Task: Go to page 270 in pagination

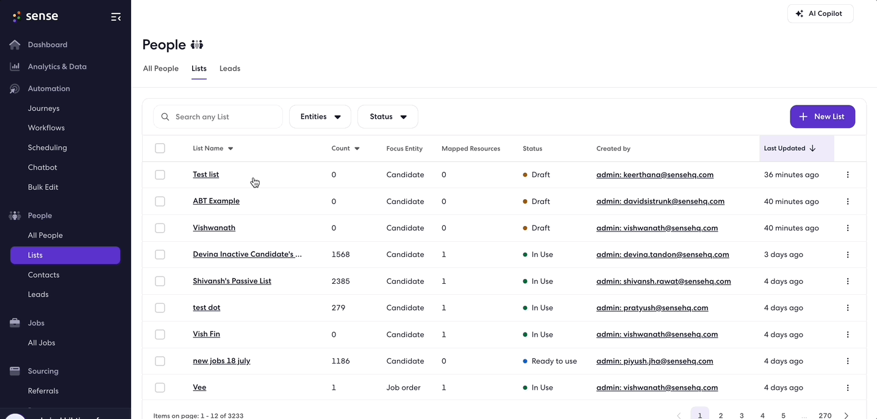Action: coord(825,415)
